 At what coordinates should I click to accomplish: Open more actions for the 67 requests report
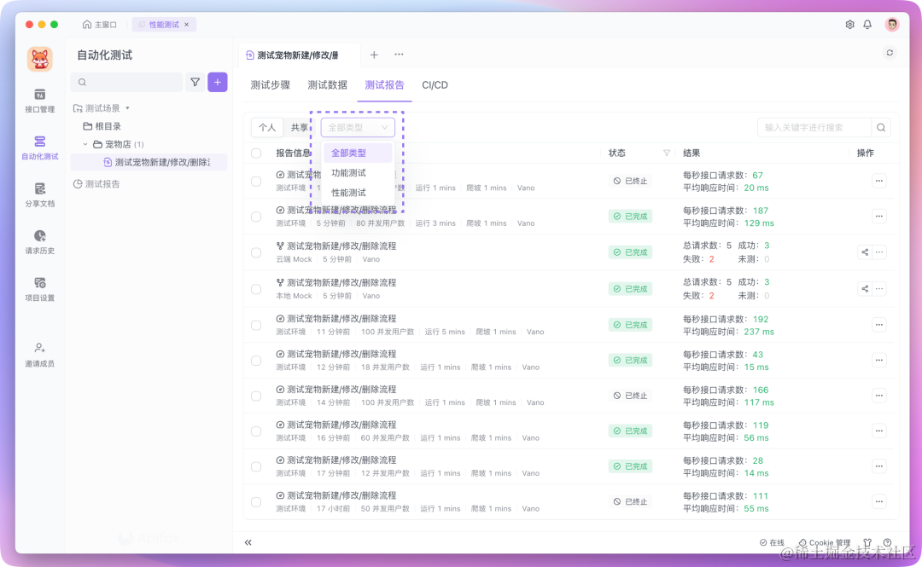click(x=879, y=181)
